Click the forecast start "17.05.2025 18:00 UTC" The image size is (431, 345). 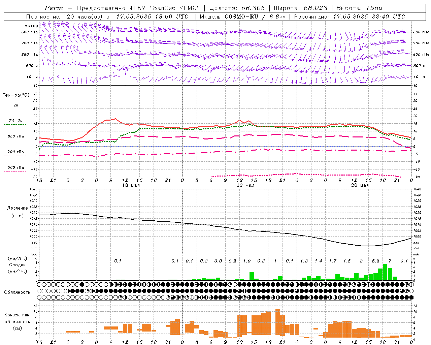[152, 17]
